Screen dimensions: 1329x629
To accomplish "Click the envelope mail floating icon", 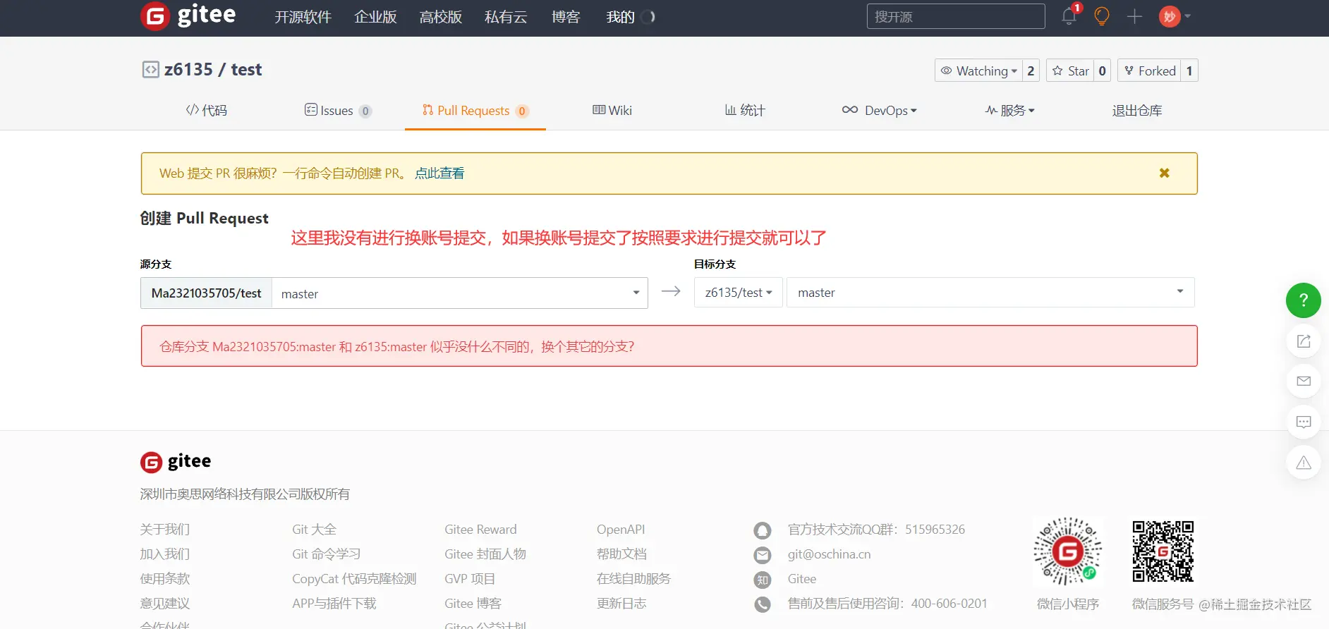I will (1304, 381).
